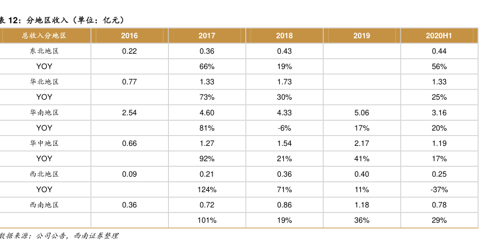Click the 101% cell in bottom row
Viewport: 488px width, 241px height.
(207, 220)
